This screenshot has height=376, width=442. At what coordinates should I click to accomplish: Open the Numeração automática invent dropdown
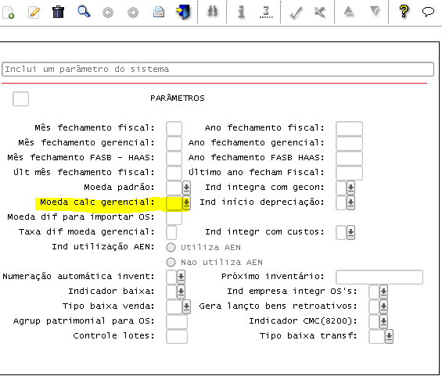click(181, 278)
